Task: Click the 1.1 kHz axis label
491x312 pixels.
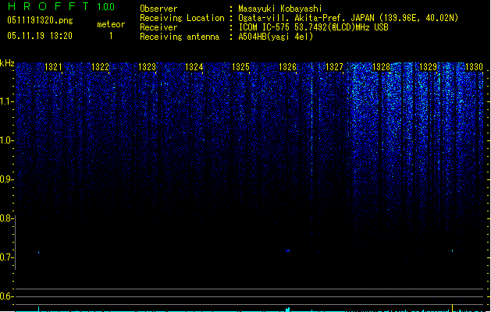Action: [6, 101]
